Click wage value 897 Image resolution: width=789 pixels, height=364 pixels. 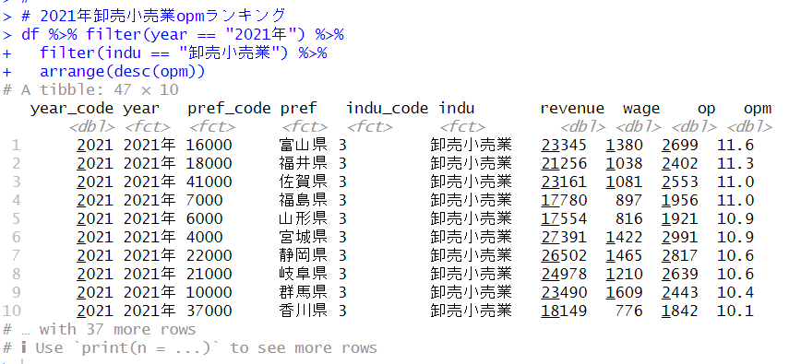pos(629,200)
